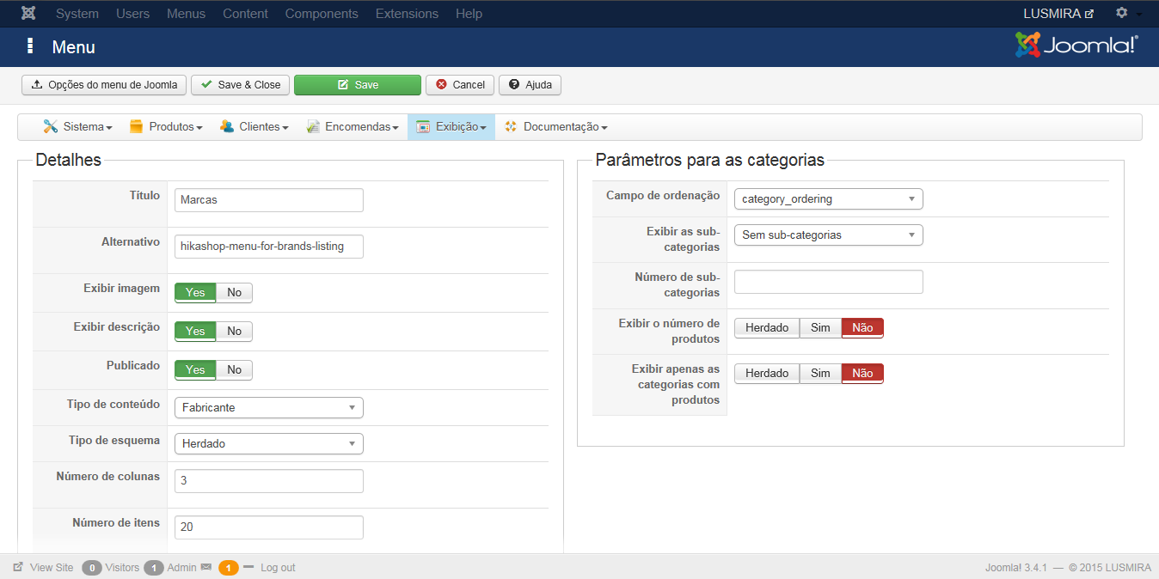This screenshot has height=579, width=1159.
Task: Set Publicado to No
Action: click(x=234, y=370)
